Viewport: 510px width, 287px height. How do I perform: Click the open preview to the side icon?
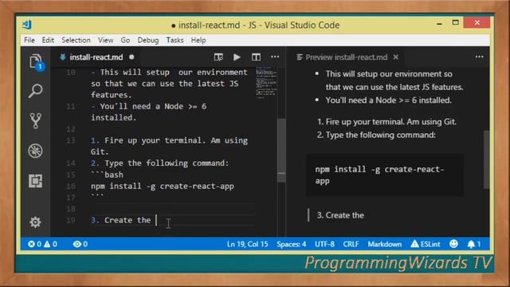[218, 57]
